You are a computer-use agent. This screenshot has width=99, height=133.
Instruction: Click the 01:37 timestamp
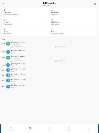click(x=3, y=52)
